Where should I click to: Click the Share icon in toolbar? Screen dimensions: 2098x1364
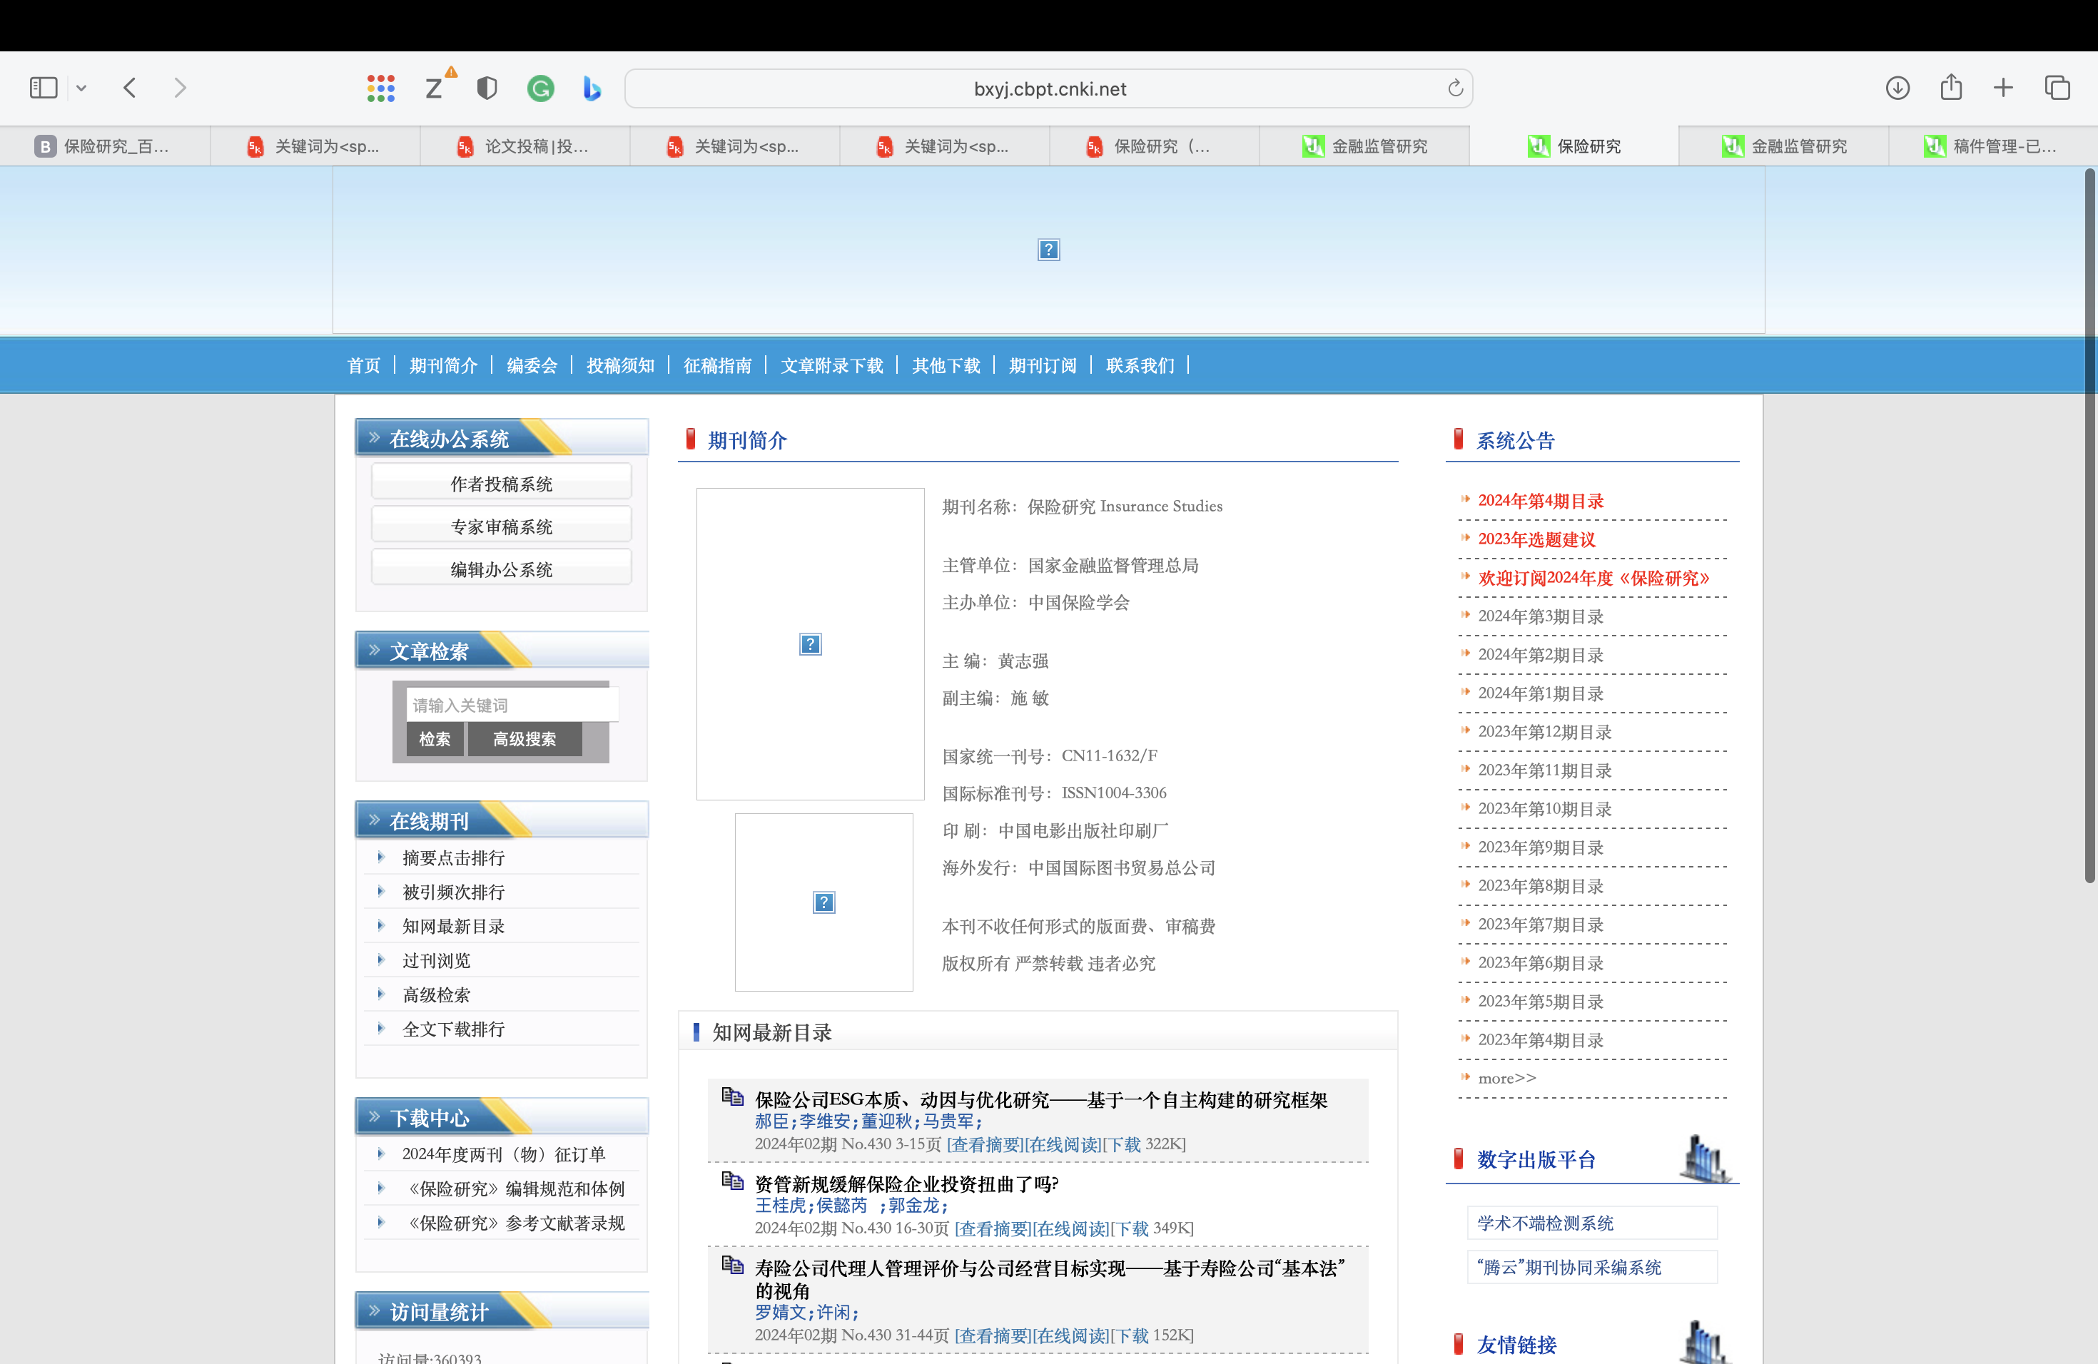[x=1951, y=88]
